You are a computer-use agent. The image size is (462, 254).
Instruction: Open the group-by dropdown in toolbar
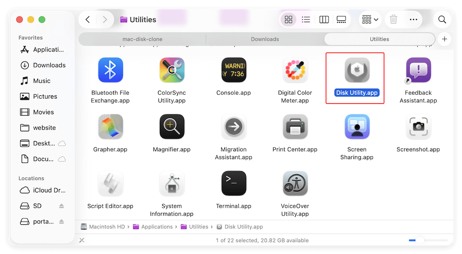370,19
